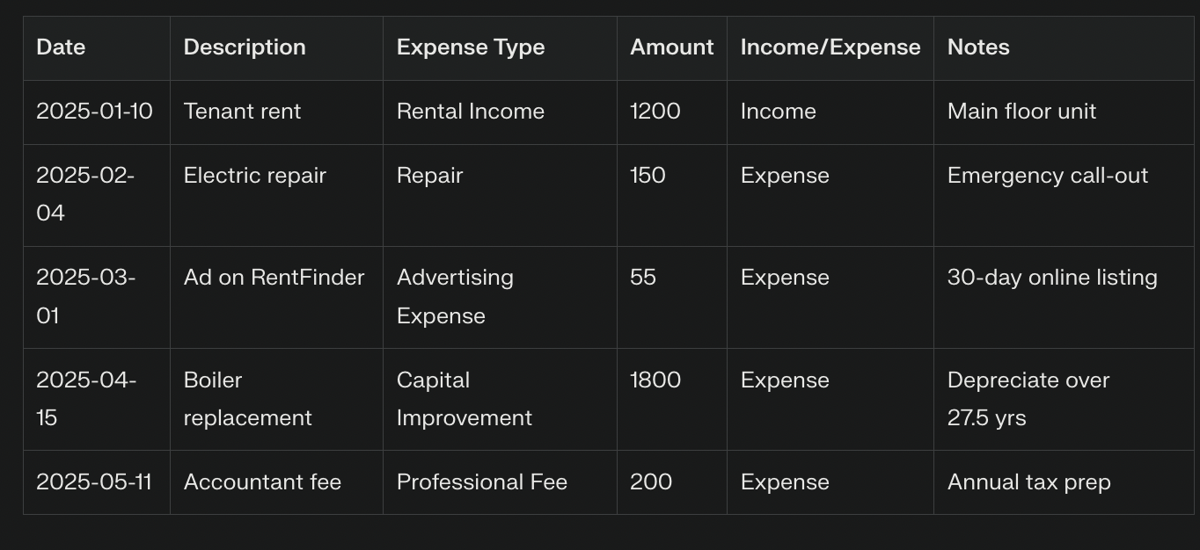This screenshot has height=550, width=1200.
Task: Select the Rental Income cell
Action: click(x=500, y=112)
